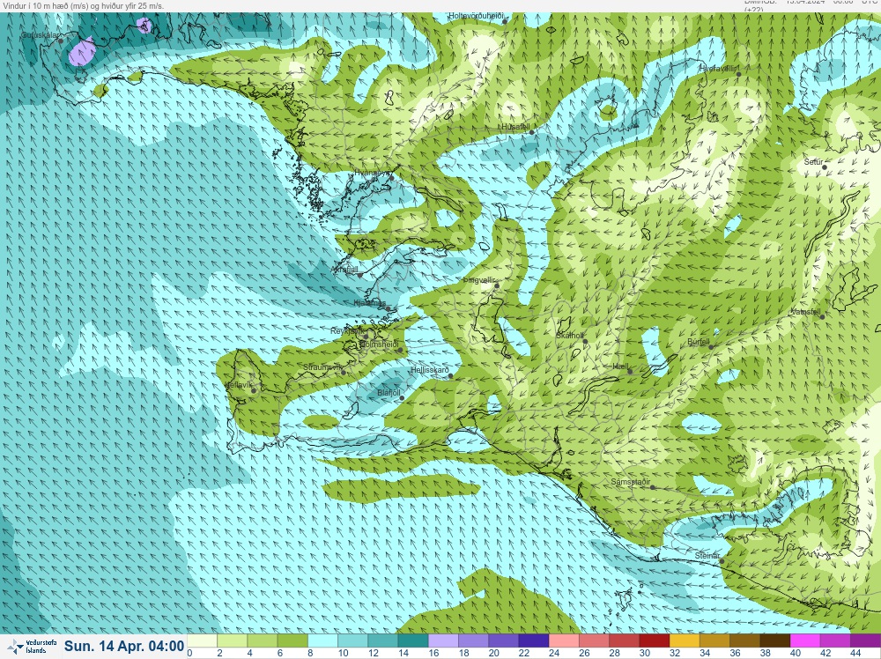This screenshot has height=659, width=881.
Task: Click the Steinar station label
Action: click(707, 556)
